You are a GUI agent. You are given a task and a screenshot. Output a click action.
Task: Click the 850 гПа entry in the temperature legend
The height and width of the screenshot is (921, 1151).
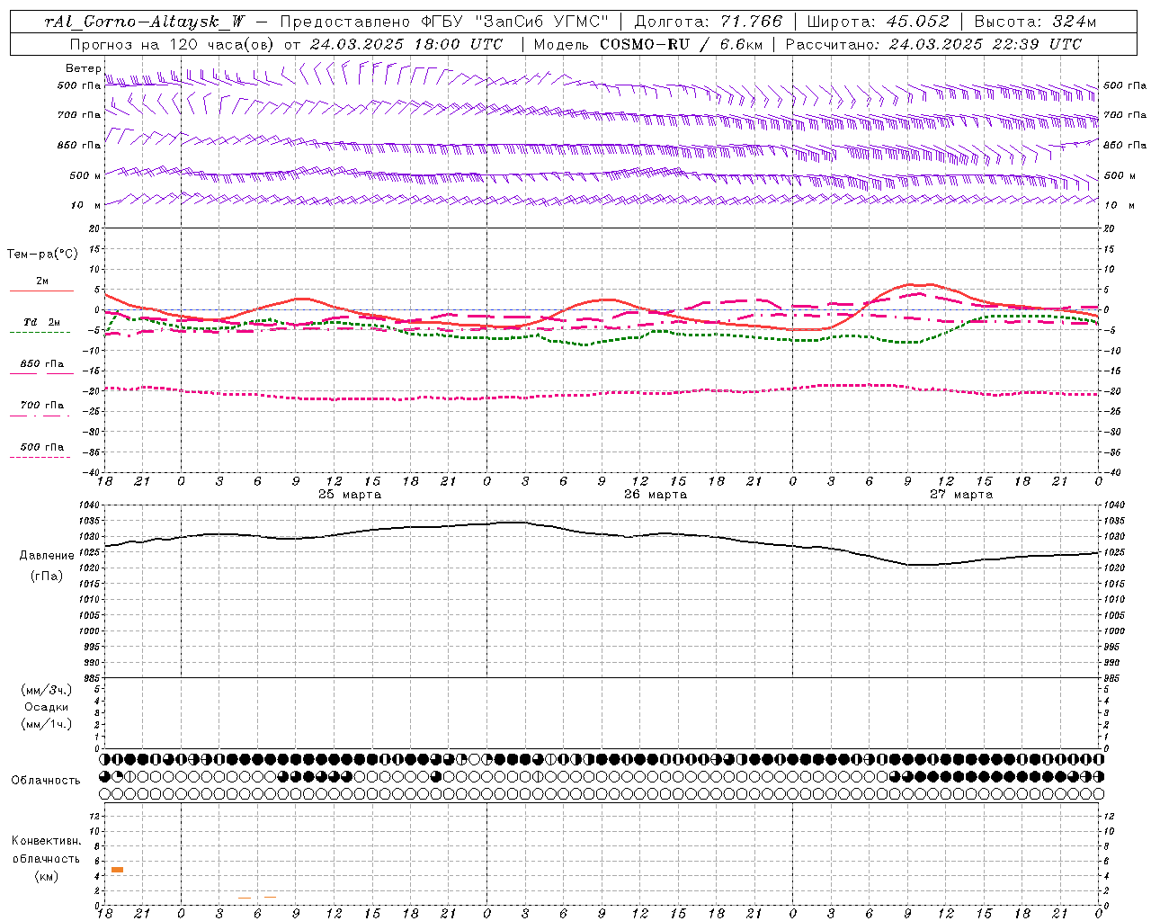click(41, 364)
